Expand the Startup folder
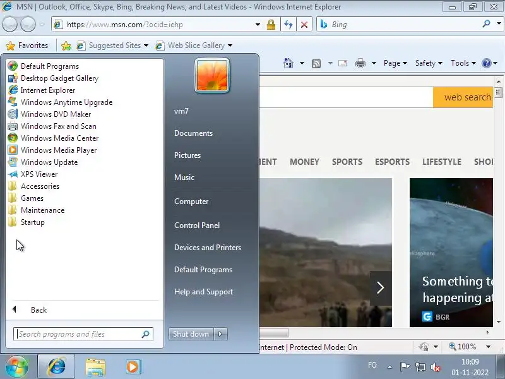 tap(26, 222)
